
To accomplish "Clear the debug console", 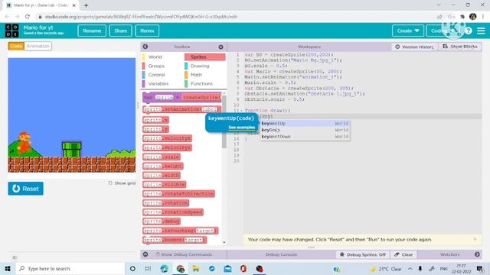I will pyautogui.click(x=403, y=254).
